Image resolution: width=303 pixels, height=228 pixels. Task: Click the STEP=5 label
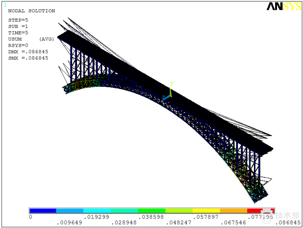18,20
